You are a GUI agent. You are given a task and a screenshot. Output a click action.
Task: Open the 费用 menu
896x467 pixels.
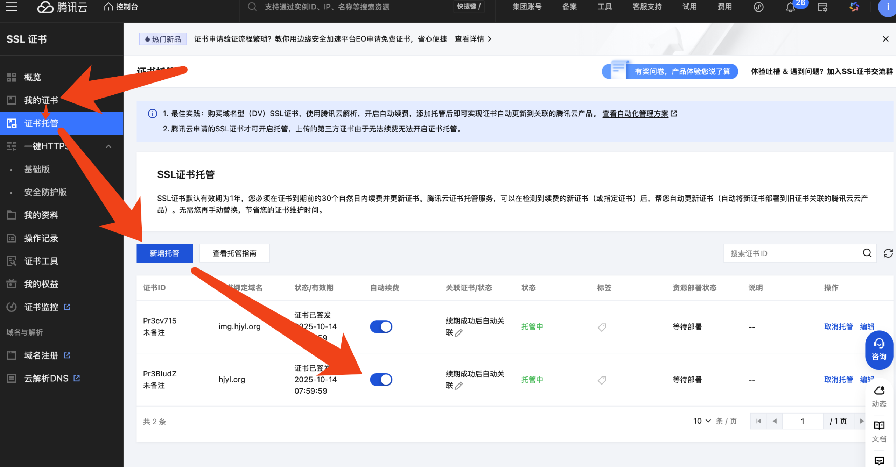click(x=724, y=7)
